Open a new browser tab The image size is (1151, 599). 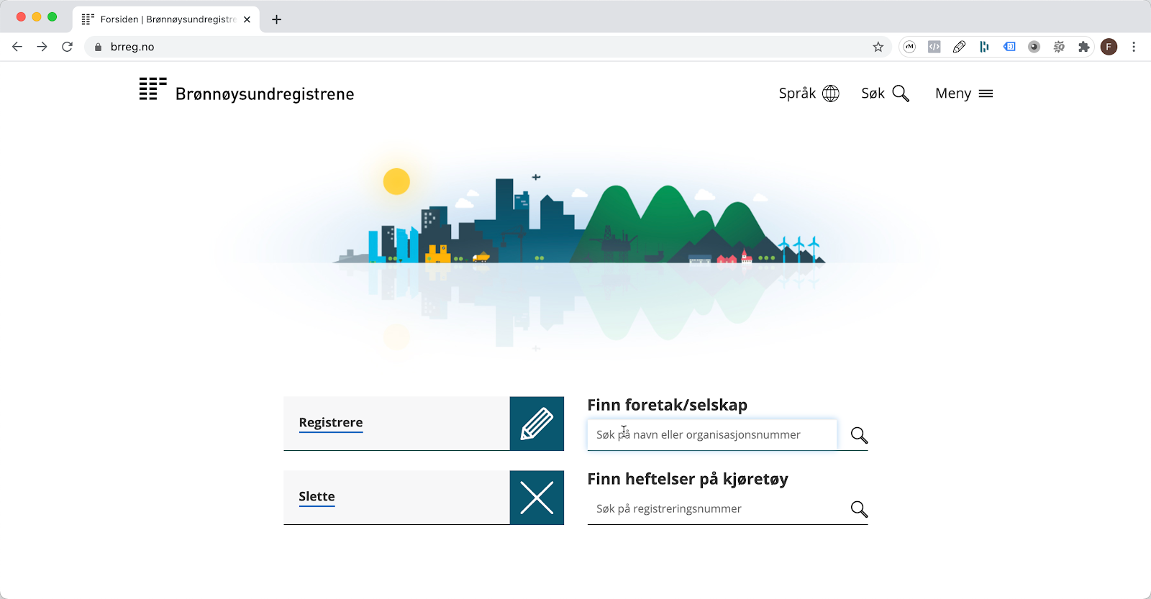click(276, 19)
